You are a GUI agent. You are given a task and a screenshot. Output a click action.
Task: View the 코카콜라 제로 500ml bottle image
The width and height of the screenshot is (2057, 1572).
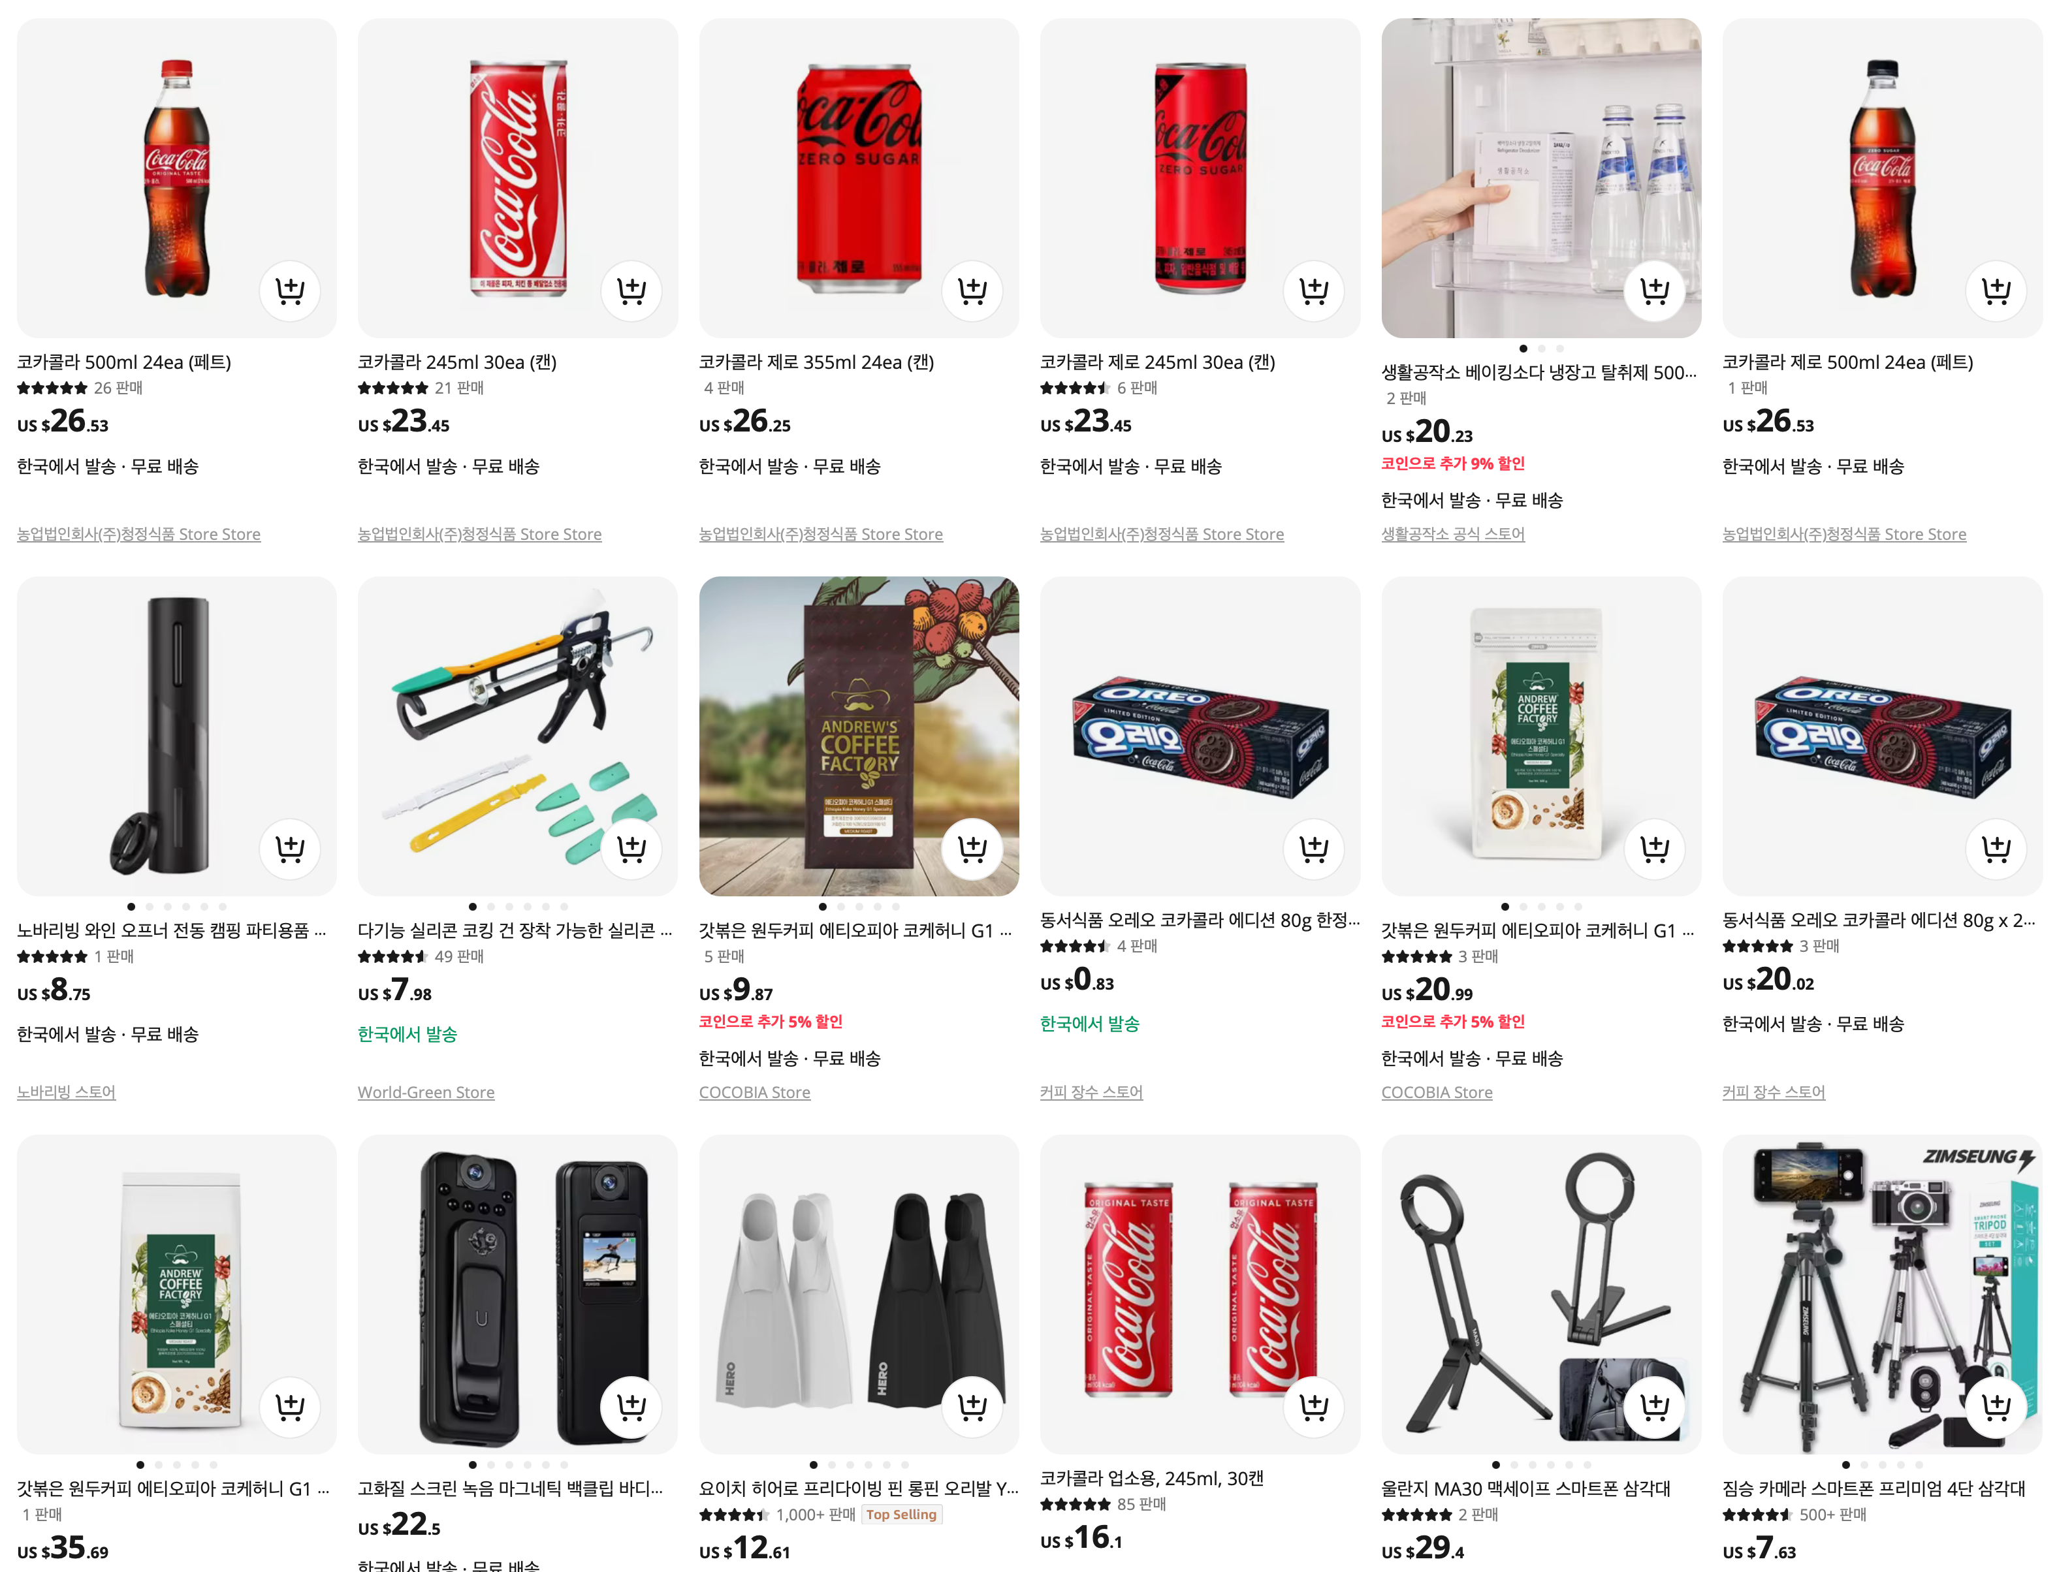tap(1882, 178)
